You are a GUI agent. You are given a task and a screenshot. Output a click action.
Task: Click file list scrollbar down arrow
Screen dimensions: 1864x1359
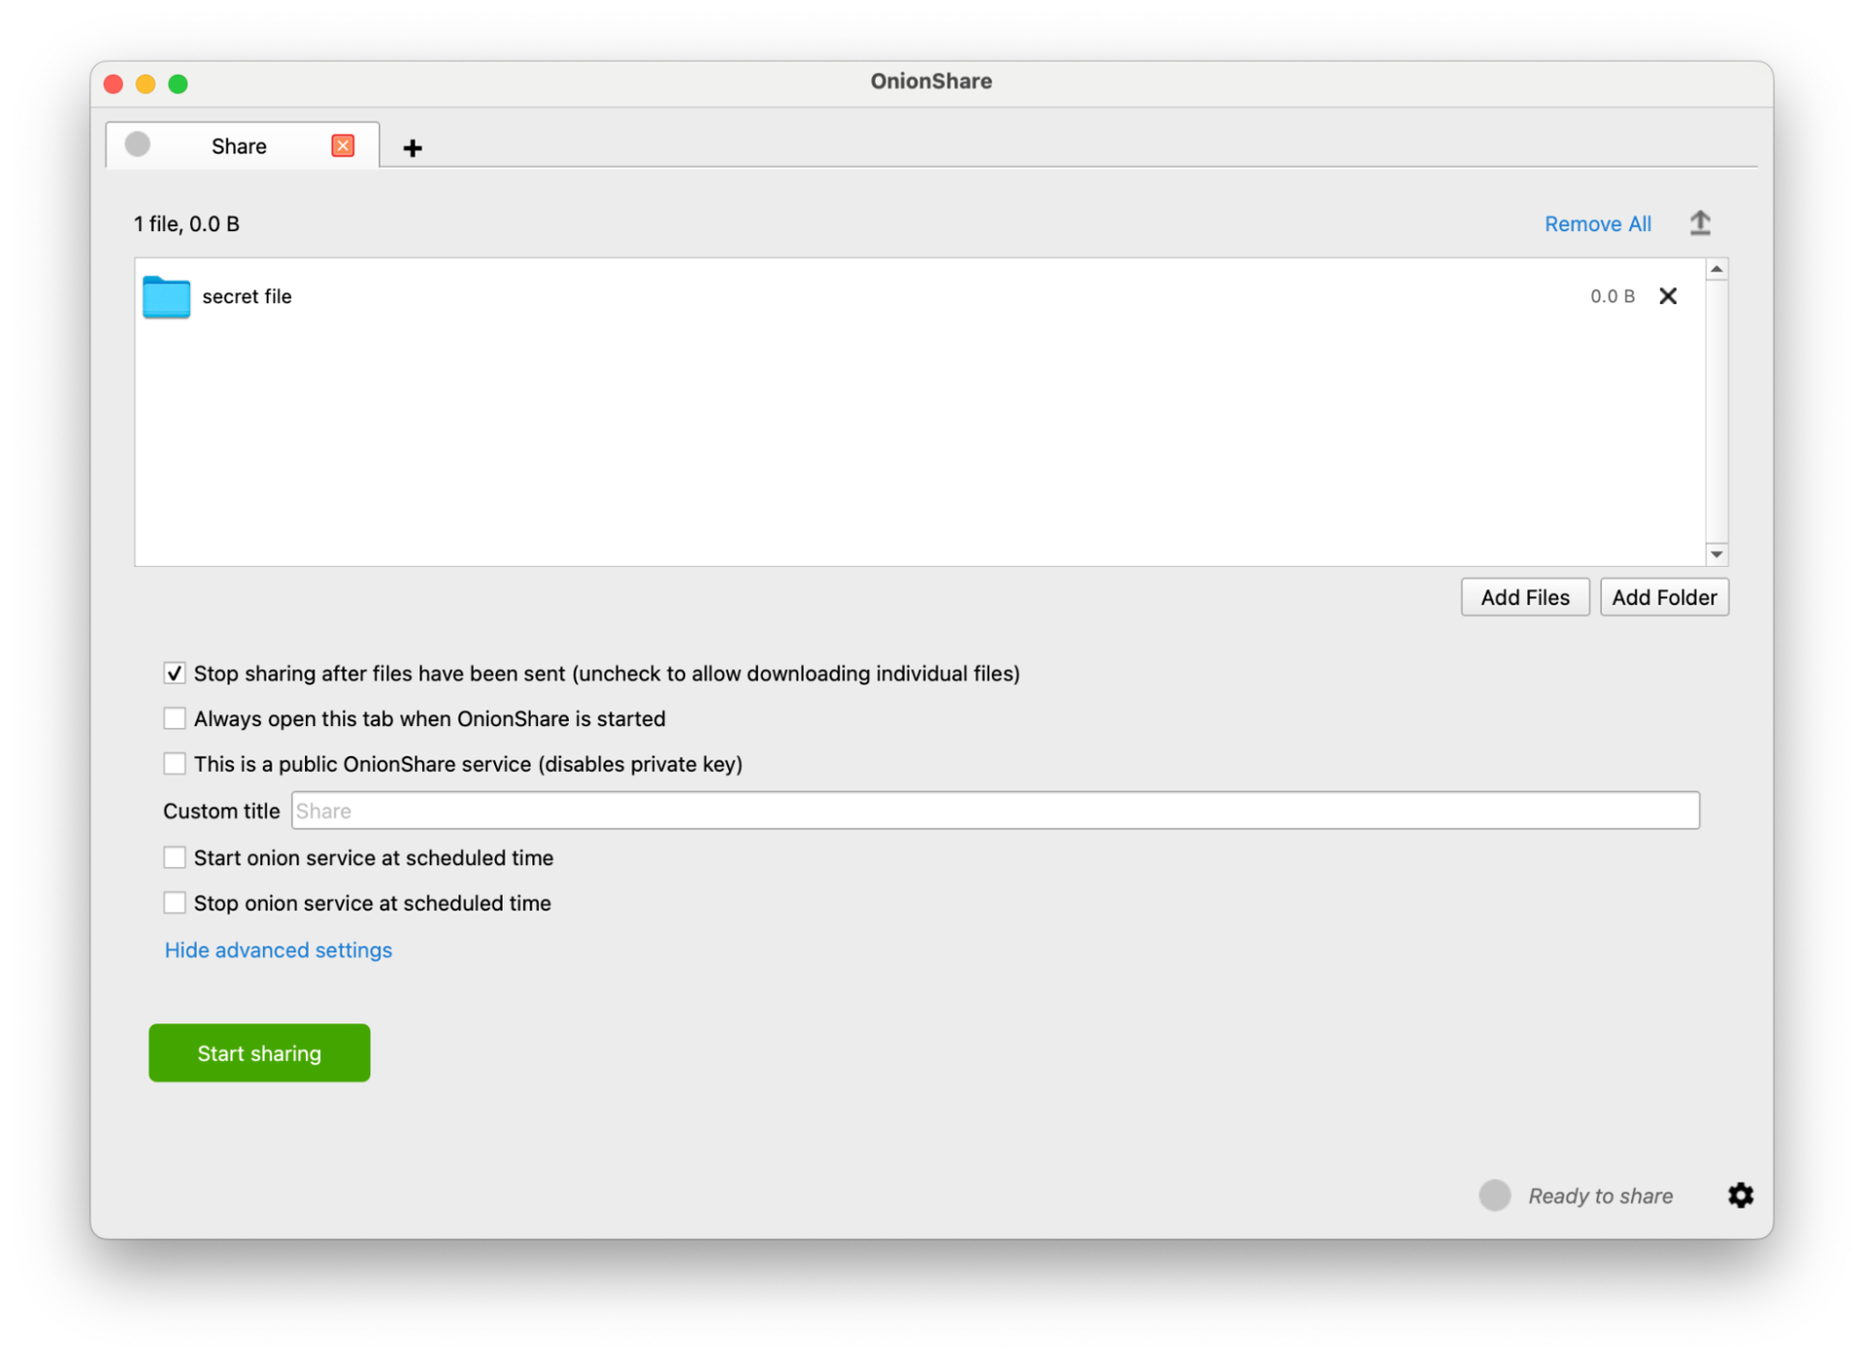(1716, 554)
